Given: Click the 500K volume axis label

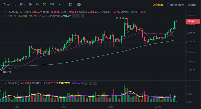Looking at the screenshot, I should [190, 94].
